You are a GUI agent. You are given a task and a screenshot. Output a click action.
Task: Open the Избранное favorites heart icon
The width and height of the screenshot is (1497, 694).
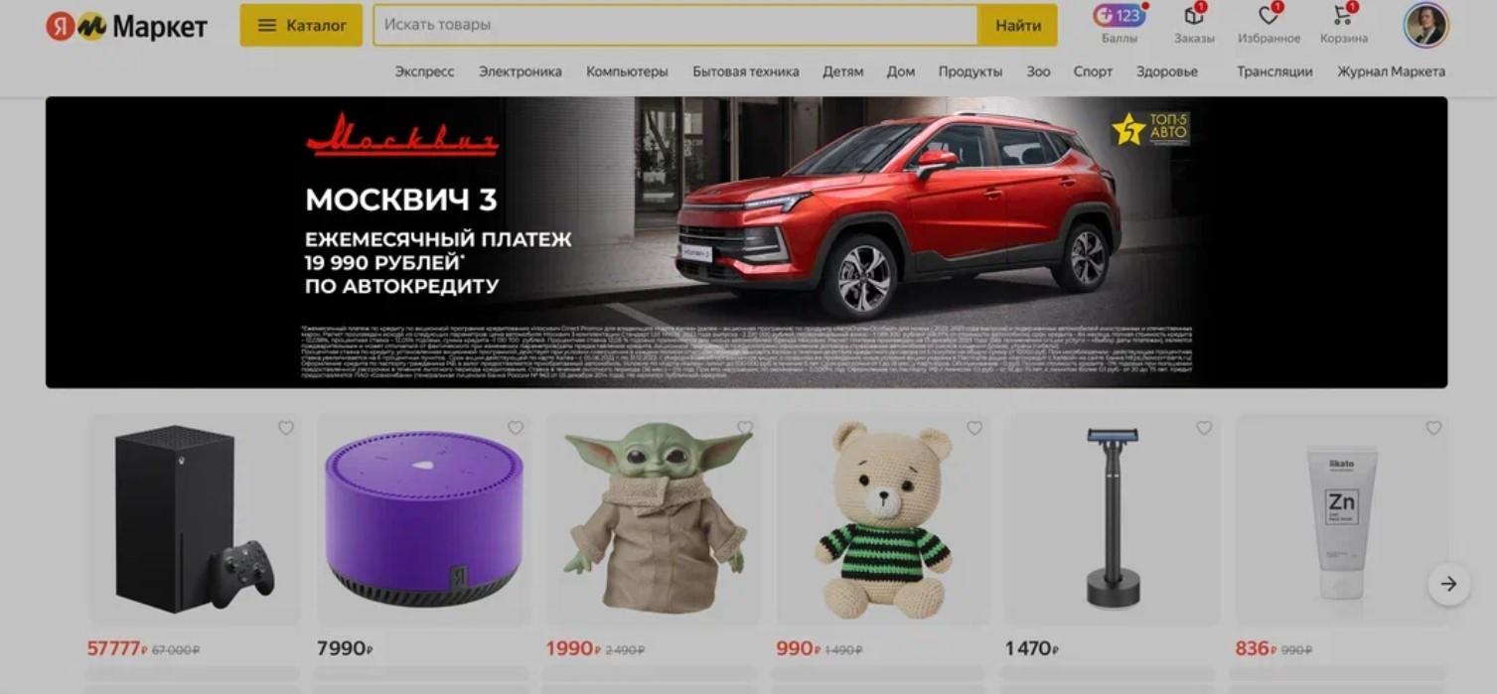(1269, 16)
